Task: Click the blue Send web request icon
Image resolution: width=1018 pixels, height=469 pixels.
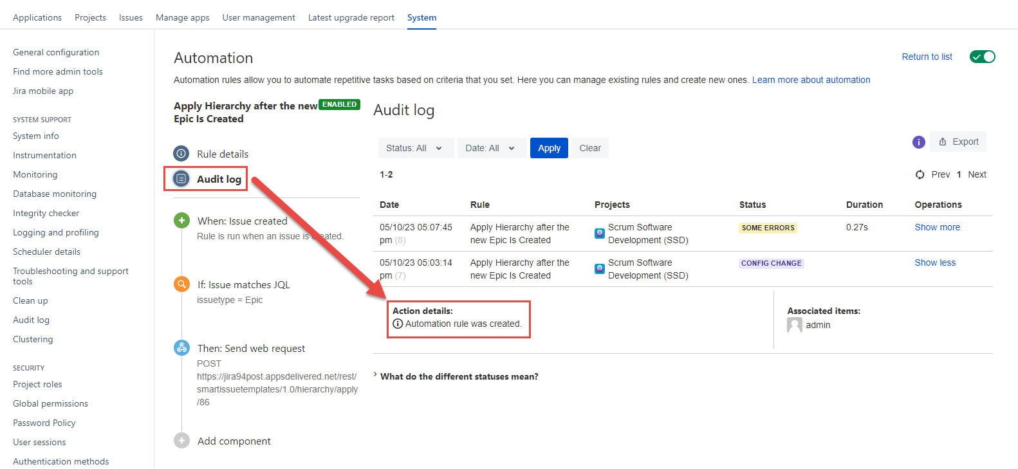Action: click(x=181, y=348)
